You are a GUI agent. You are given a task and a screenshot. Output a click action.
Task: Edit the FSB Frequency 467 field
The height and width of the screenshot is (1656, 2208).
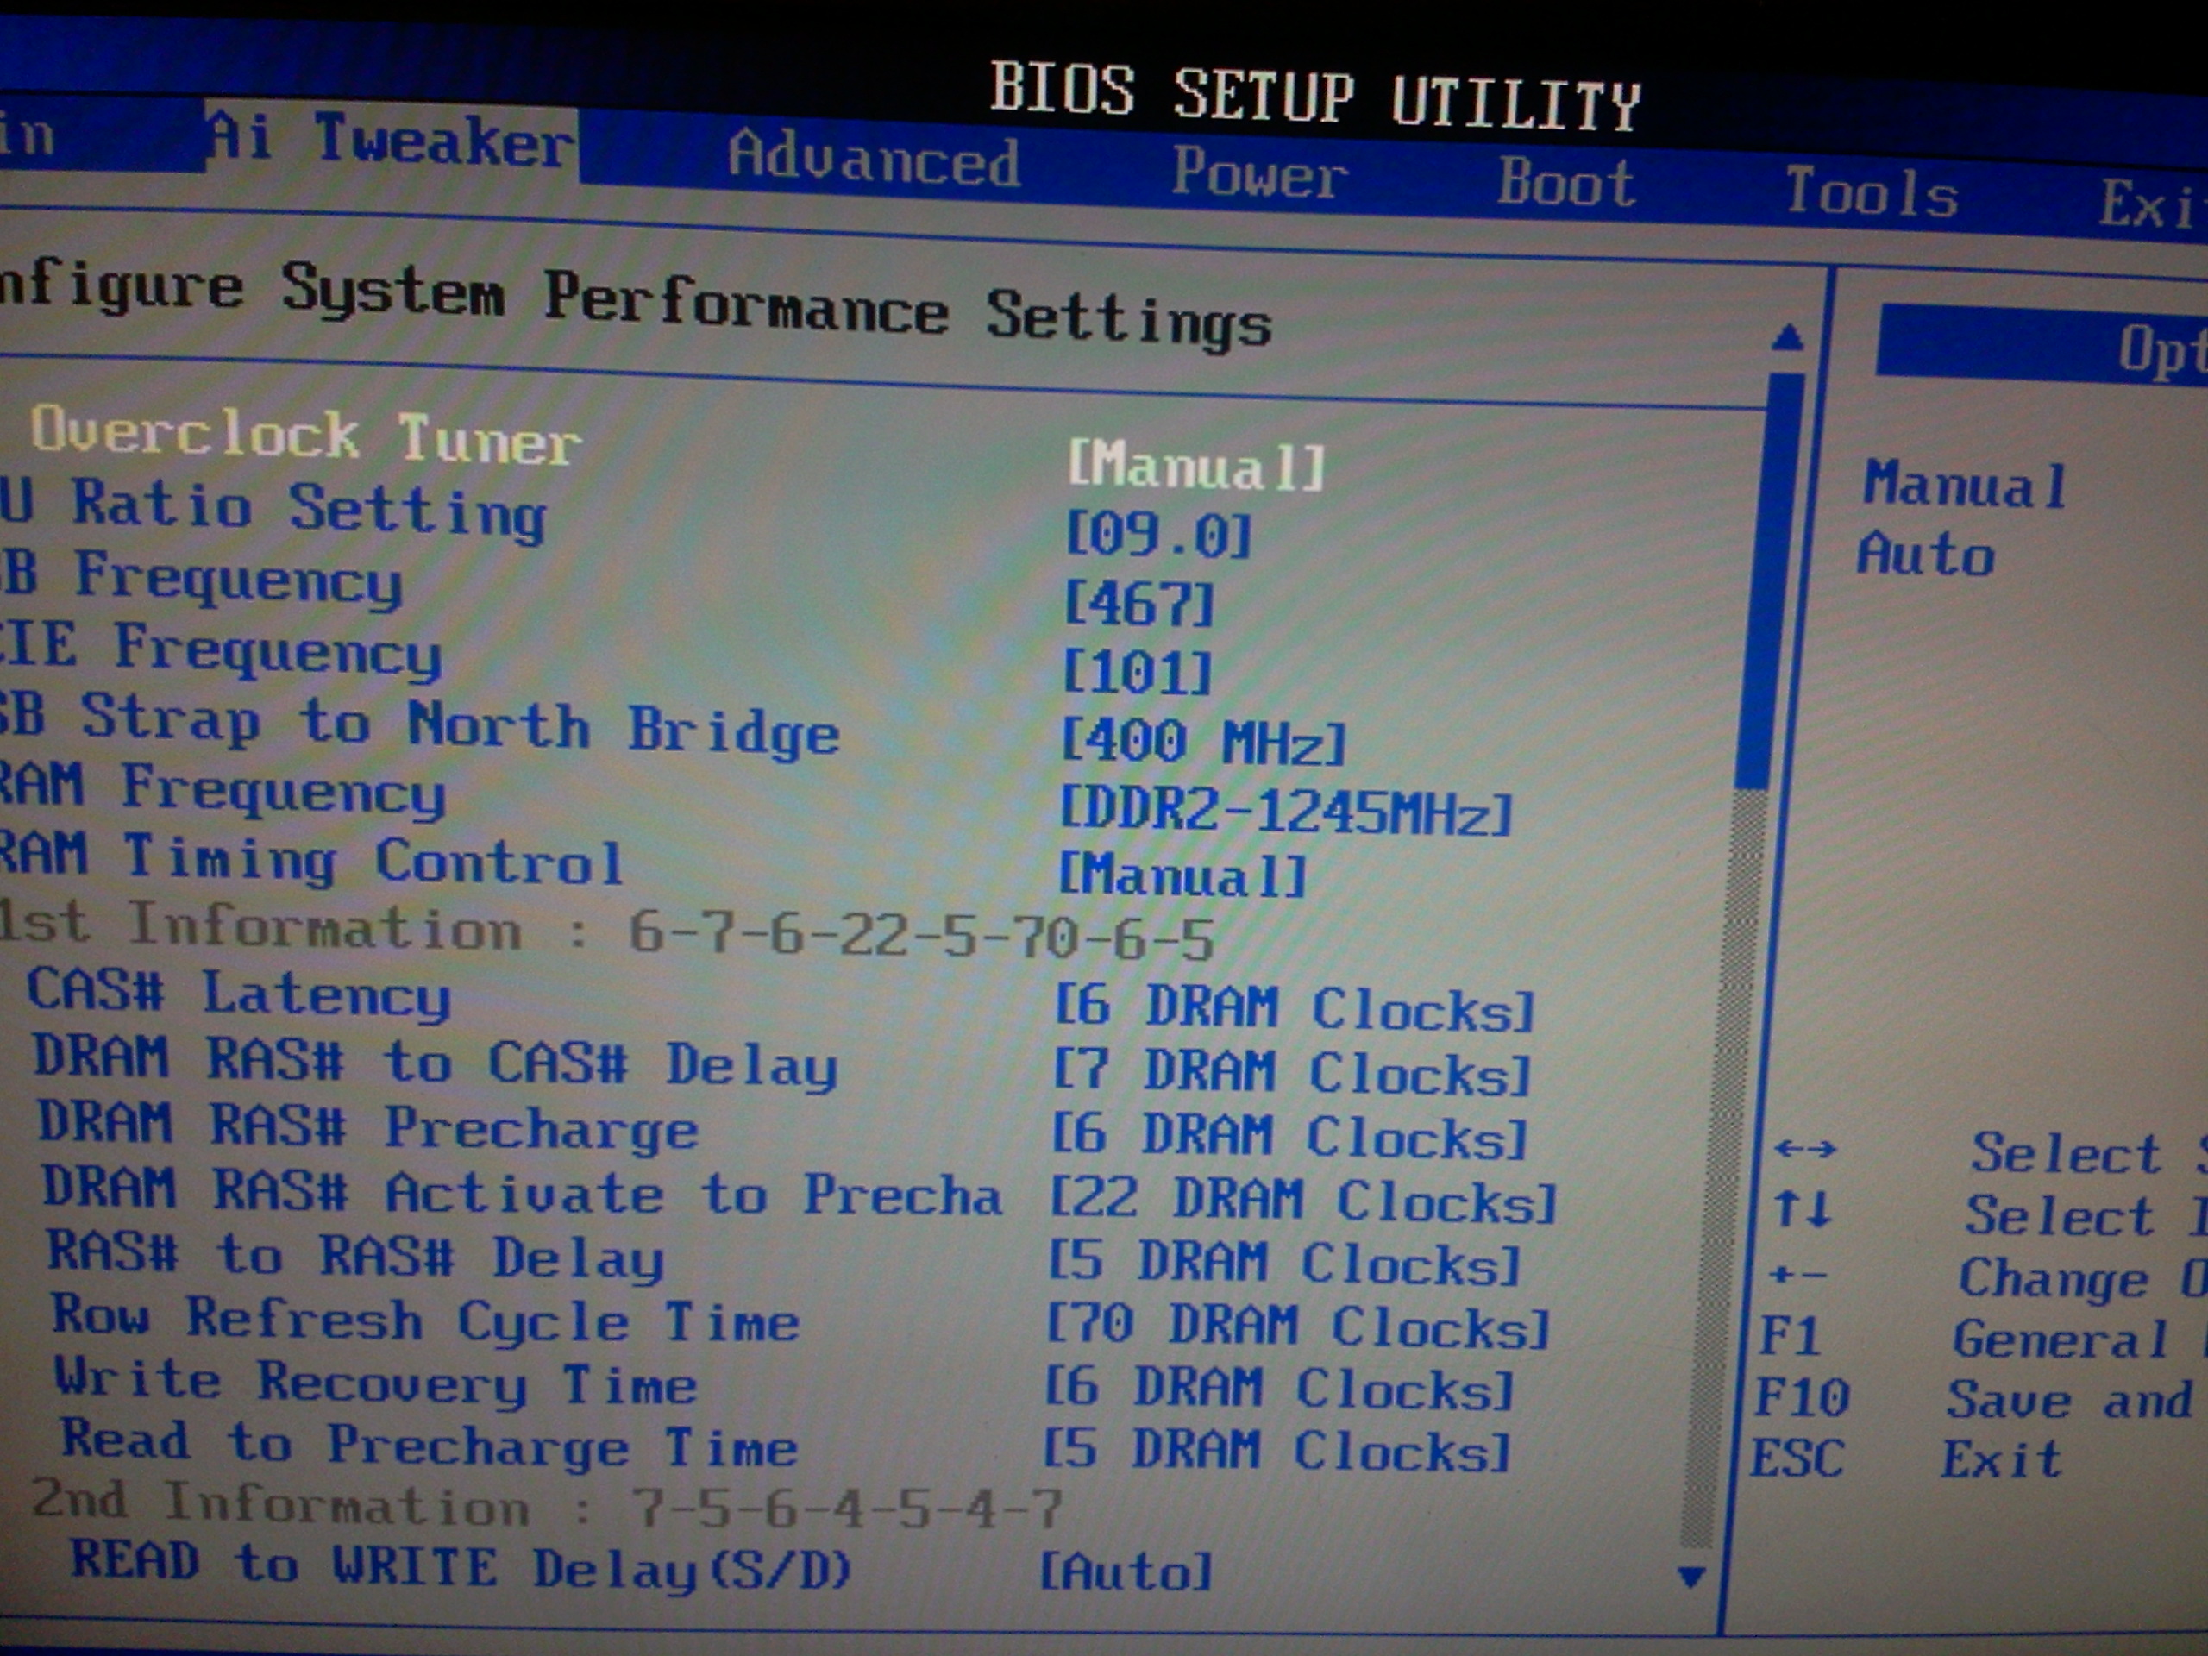pos(1139,604)
